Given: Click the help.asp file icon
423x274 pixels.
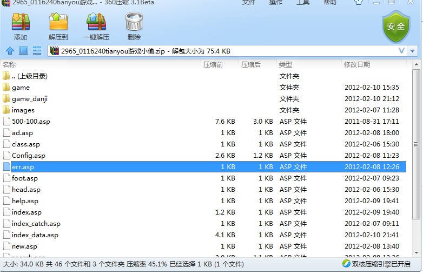Looking at the screenshot, I should 6,201.
